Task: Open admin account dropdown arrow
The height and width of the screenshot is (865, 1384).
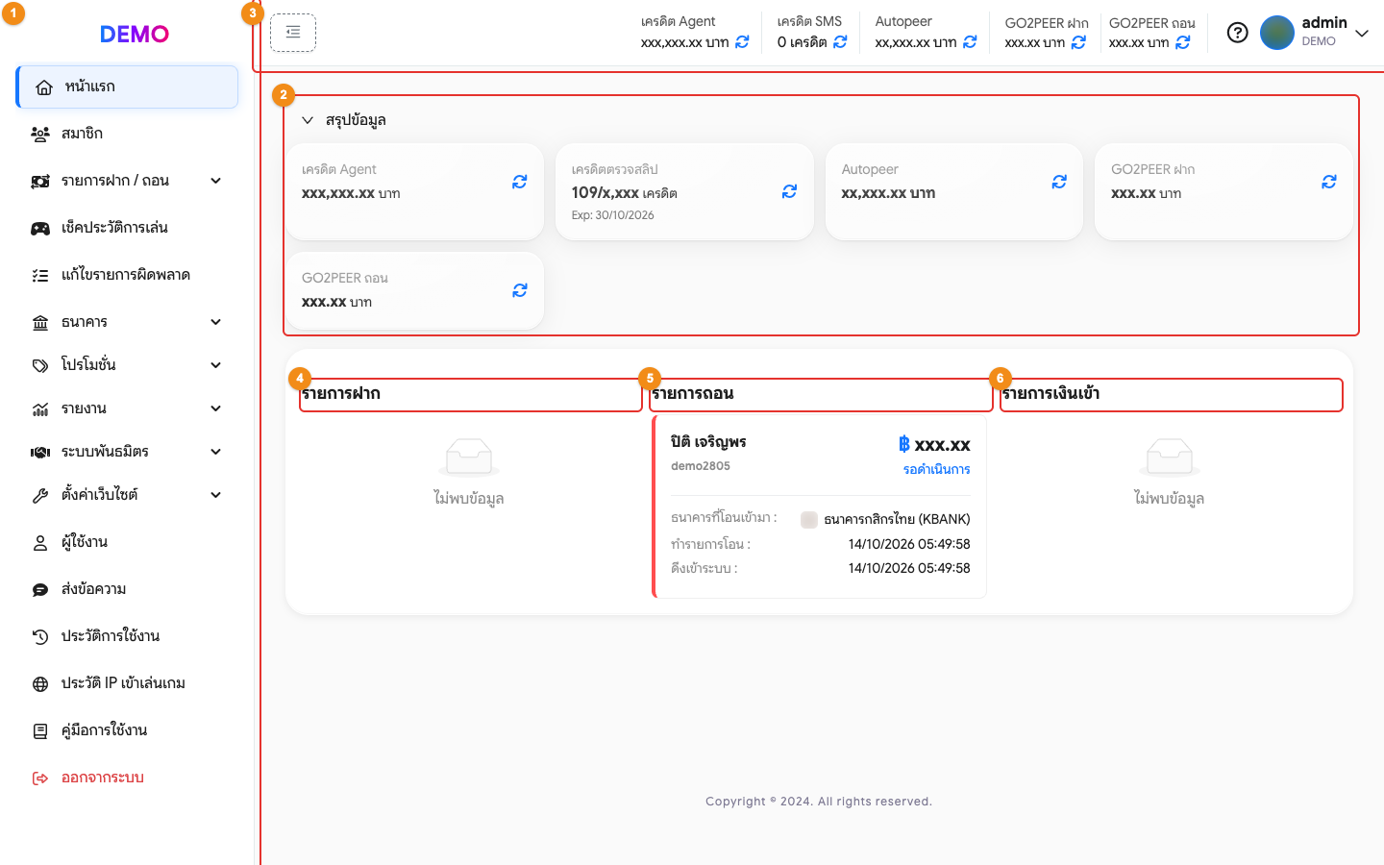Action: (1362, 33)
